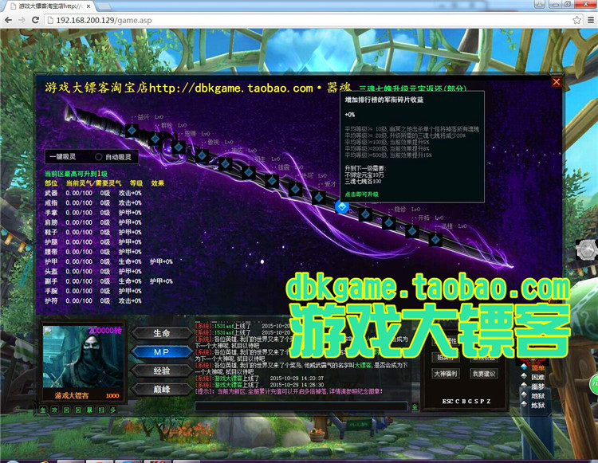
Task: Bookmark the page with the star icon
Action: (577, 20)
